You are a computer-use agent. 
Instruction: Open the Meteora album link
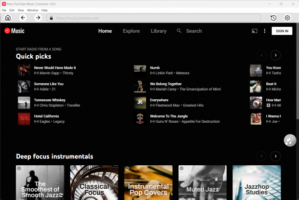[183, 73]
